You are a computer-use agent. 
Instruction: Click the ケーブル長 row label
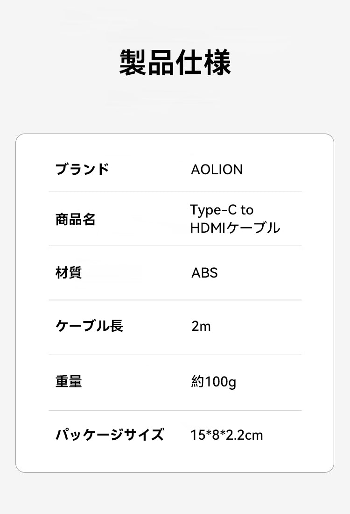coord(89,326)
